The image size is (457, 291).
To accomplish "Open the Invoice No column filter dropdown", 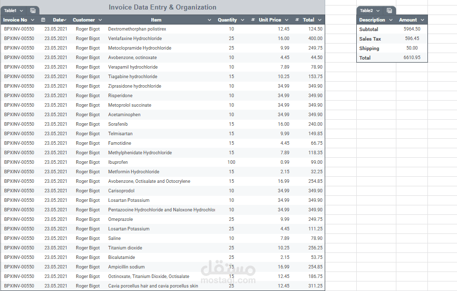I will pyautogui.click(x=33, y=20).
